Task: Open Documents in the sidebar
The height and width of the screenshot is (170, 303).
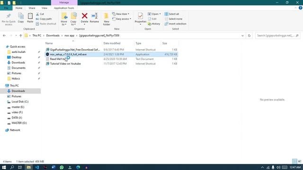Action: point(18,68)
